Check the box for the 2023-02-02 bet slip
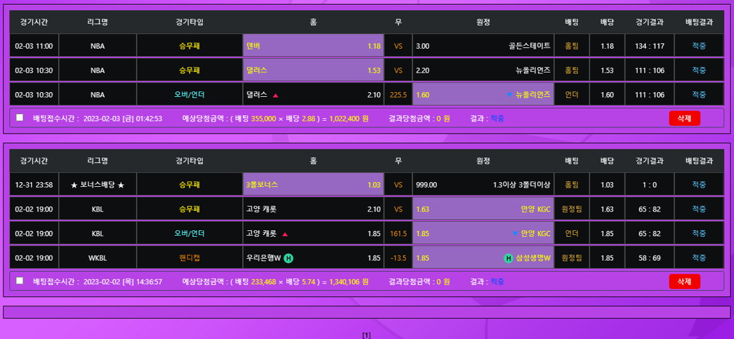 20,281
